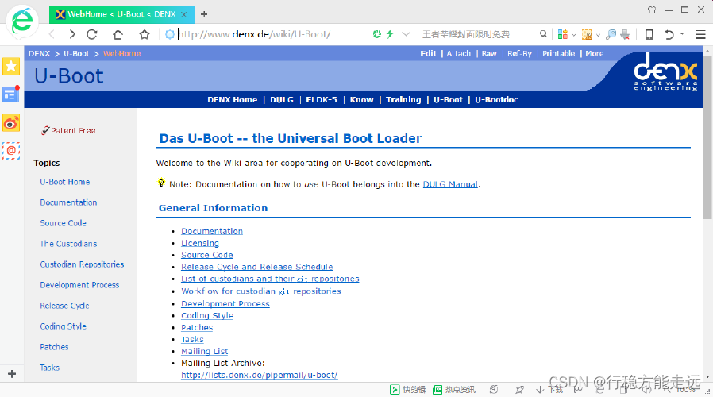The width and height of the screenshot is (713, 397).
Task: Open DULG in the navigation bar
Action: pyautogui.click(x=282, y=99)
